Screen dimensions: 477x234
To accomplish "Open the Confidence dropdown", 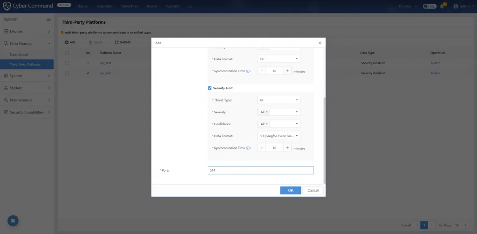I will point(279,124).
